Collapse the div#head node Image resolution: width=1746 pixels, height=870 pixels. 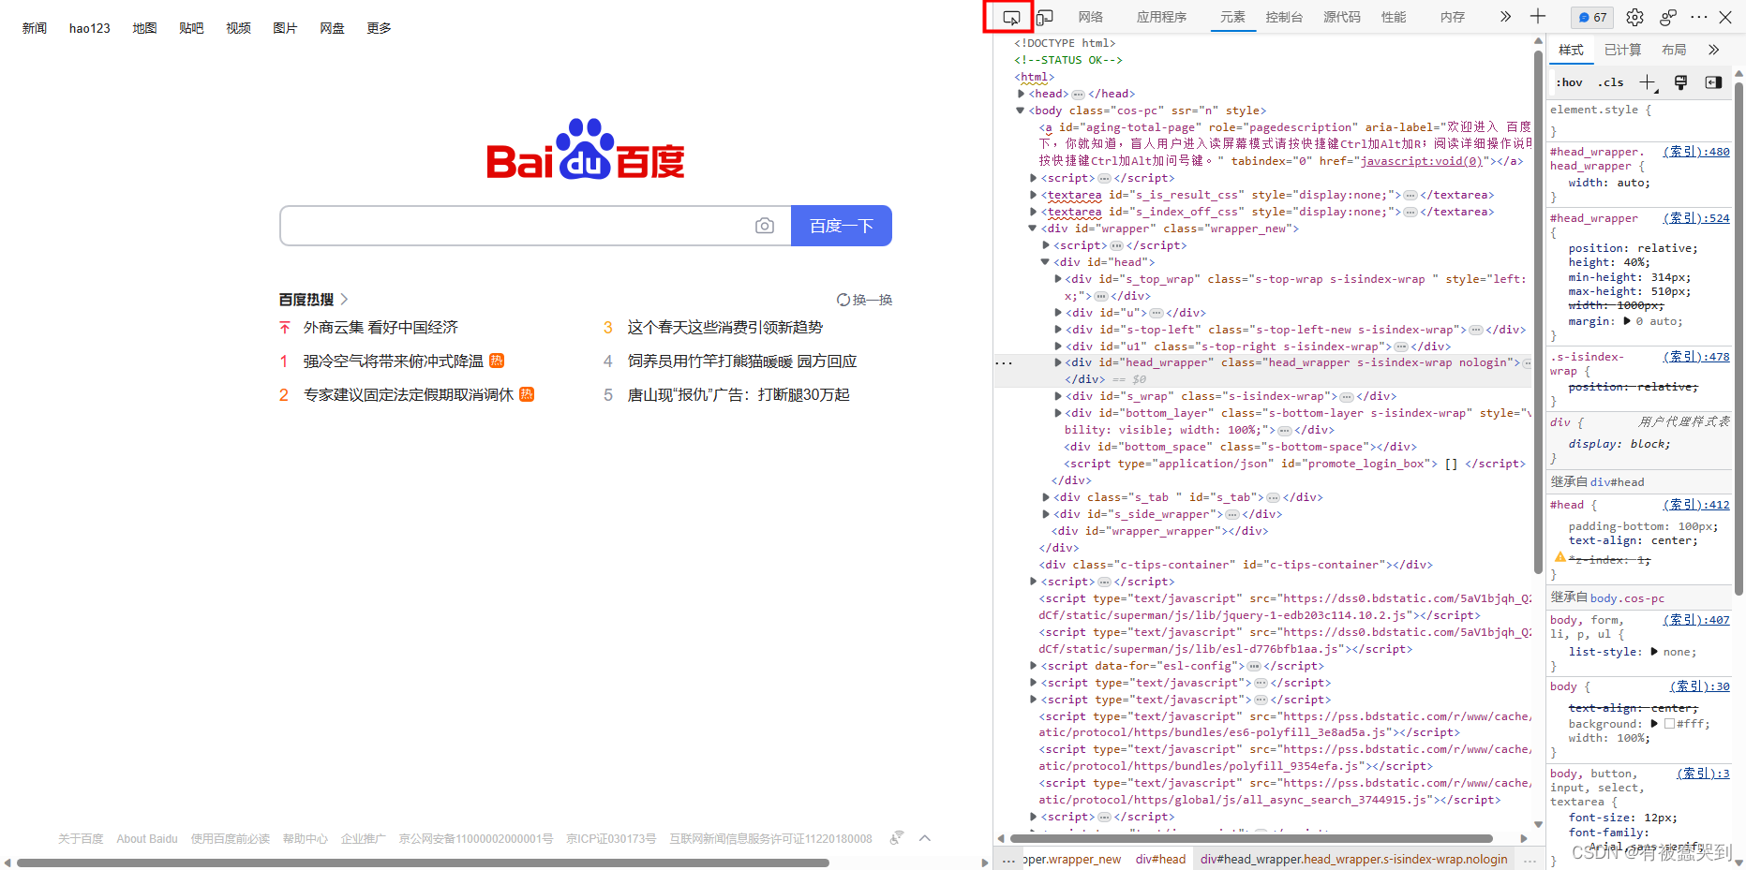pos(1045,262)
